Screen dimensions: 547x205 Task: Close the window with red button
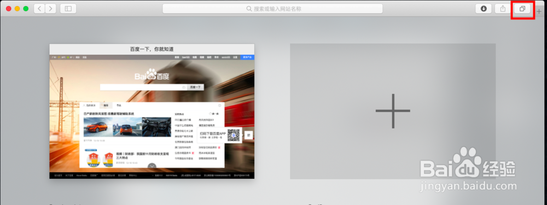[9, 9]
